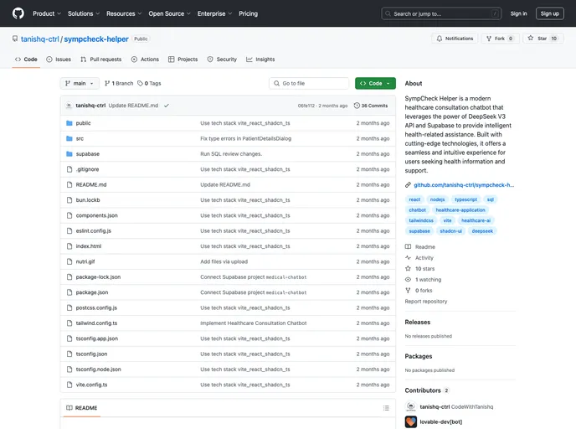Expand the Solutions menu
The height and width of the screenshot is (429, 576).
click(x=84, y=13)
